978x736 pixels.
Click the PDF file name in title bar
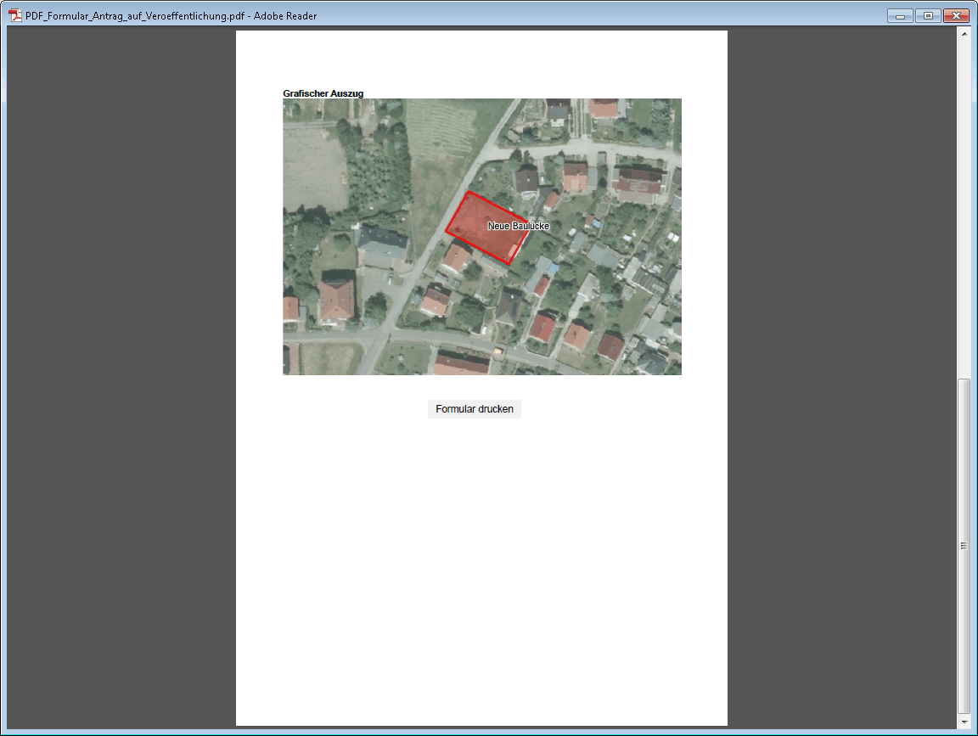click(171, 15)
